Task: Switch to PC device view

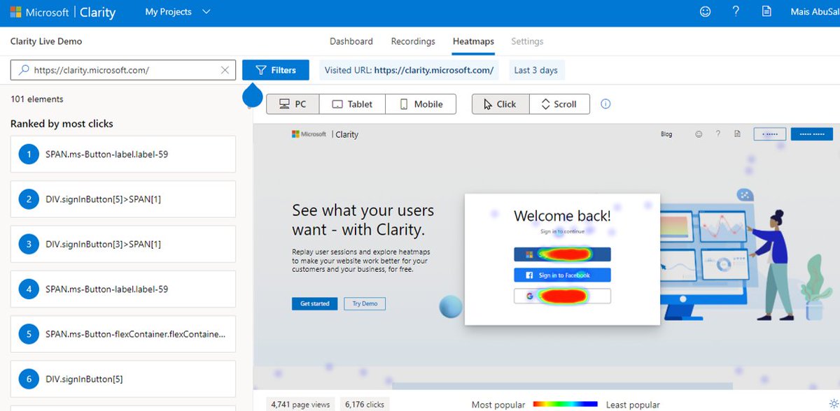Action: point(293,104)
